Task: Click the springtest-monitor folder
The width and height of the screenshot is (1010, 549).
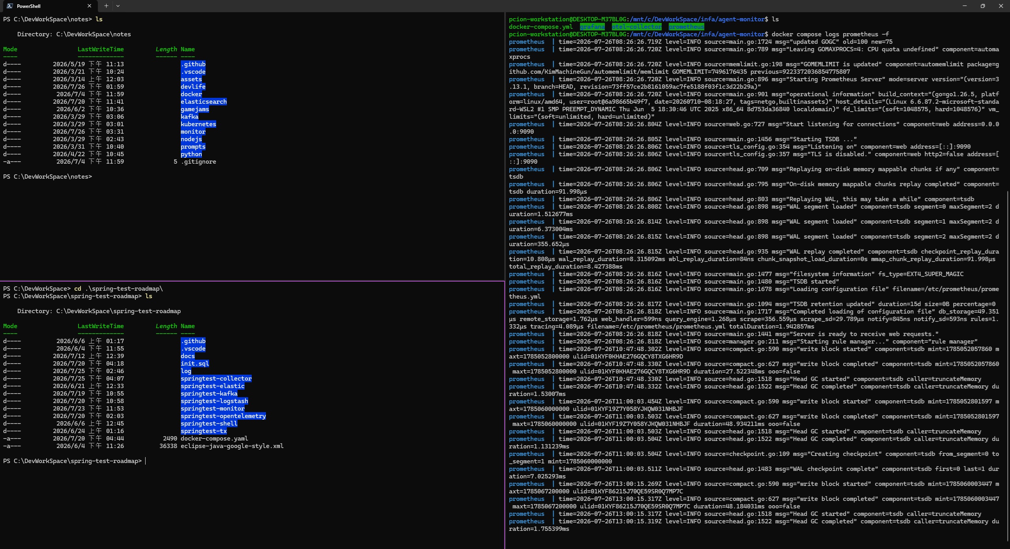Action: tap(213, 409)
